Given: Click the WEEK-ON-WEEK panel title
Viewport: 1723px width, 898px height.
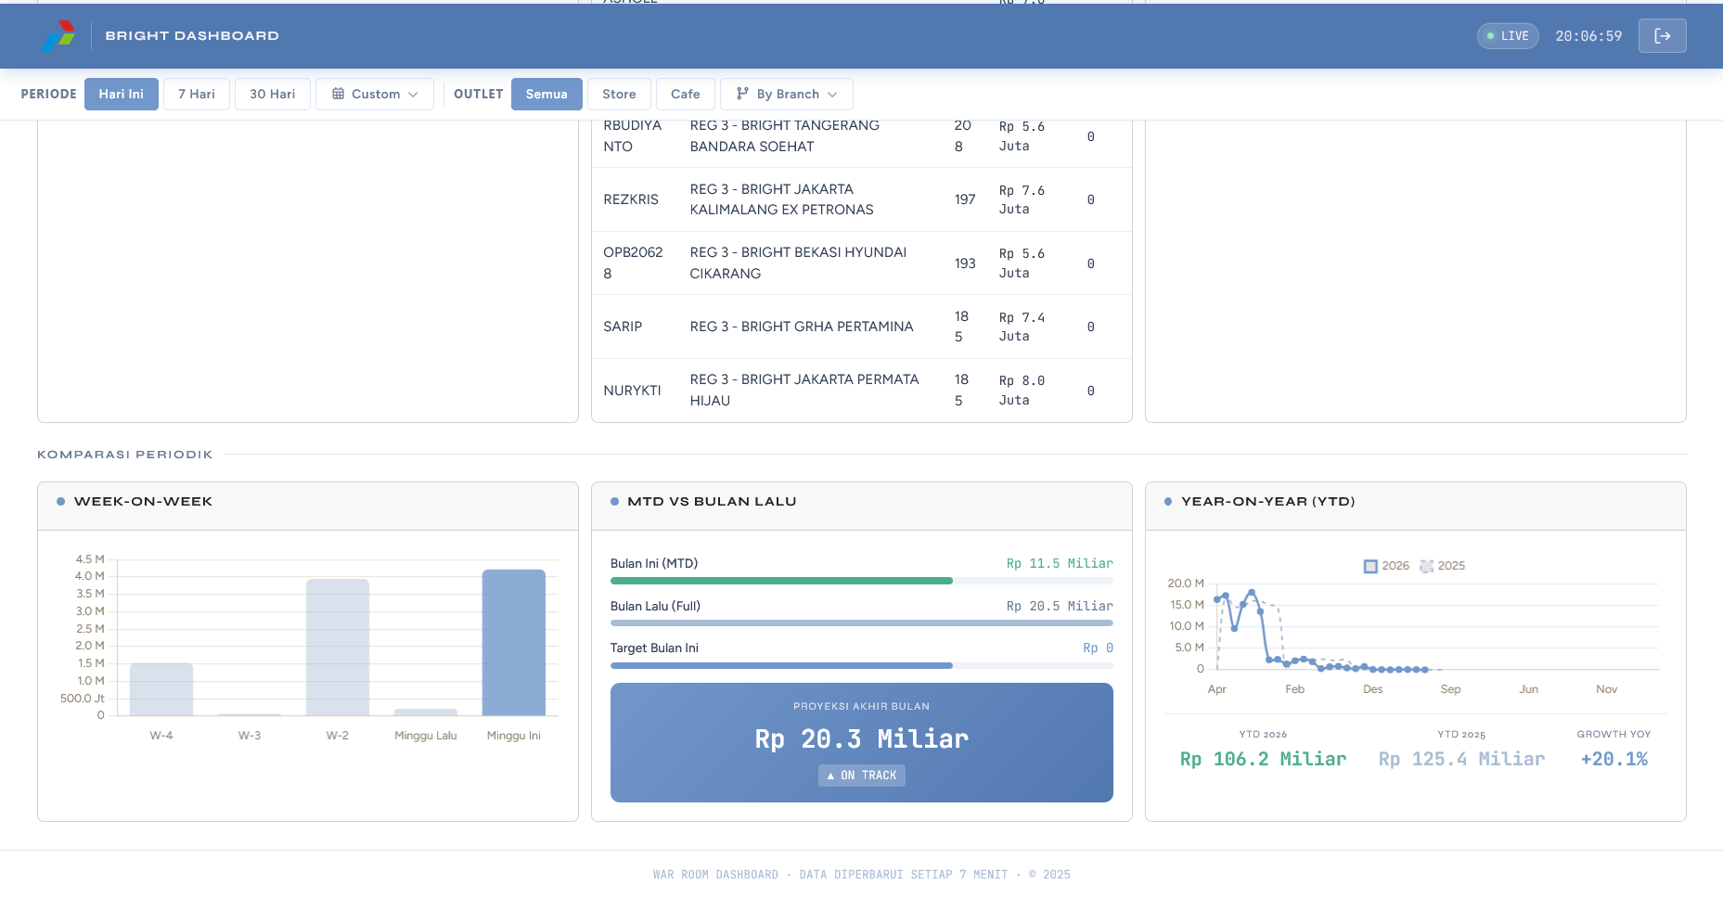Looking at the screenshot, I should [x=143, y=502].
